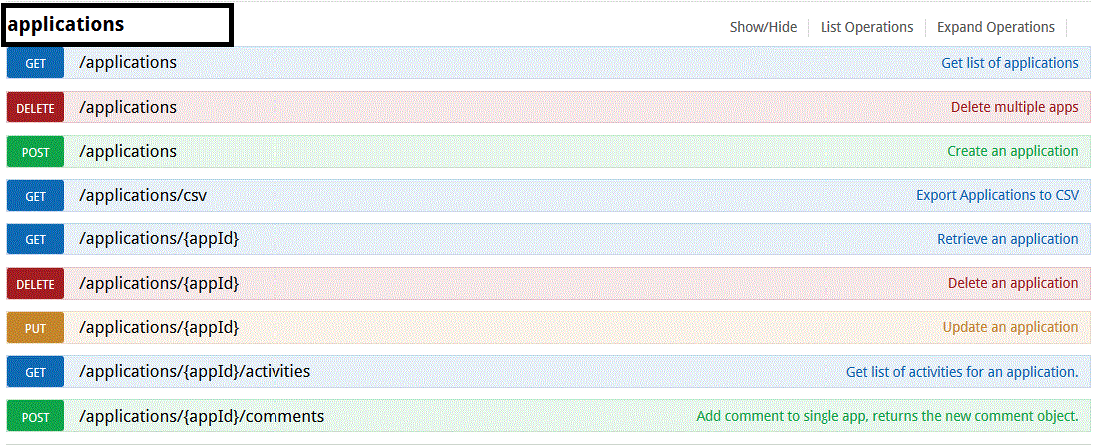Toggle Show/Hide for applications section
Screen dimensions: 1101x447
coord(763,27)
